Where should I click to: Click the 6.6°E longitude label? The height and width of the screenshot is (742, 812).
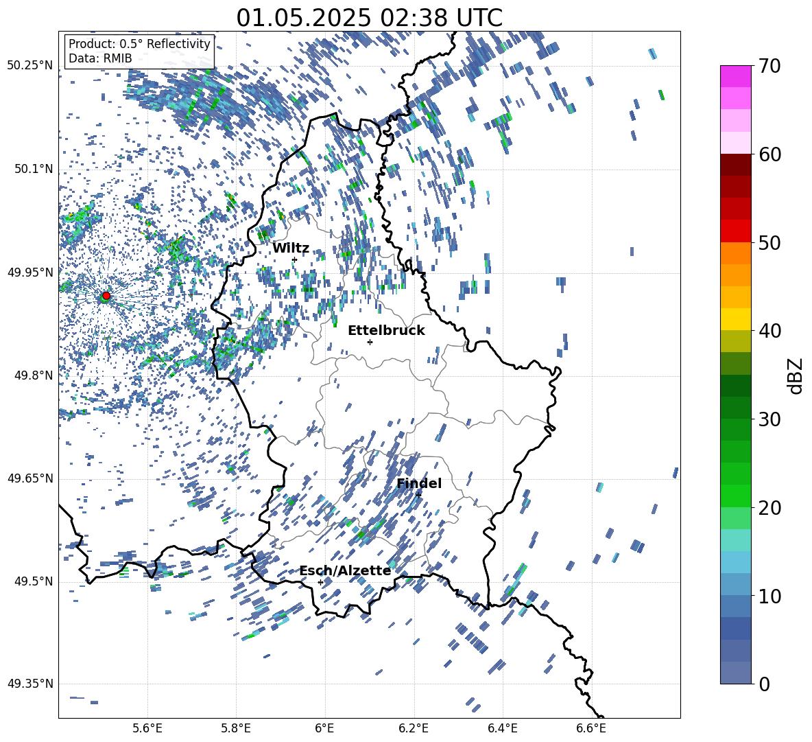pos(591,728)
